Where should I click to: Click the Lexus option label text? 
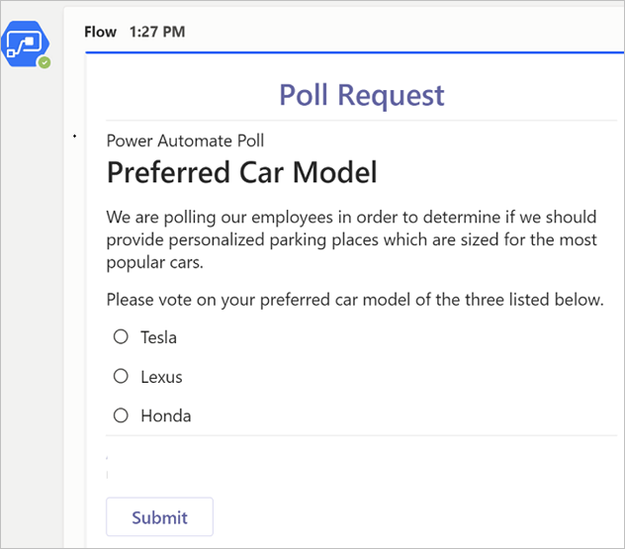point(161,377)
